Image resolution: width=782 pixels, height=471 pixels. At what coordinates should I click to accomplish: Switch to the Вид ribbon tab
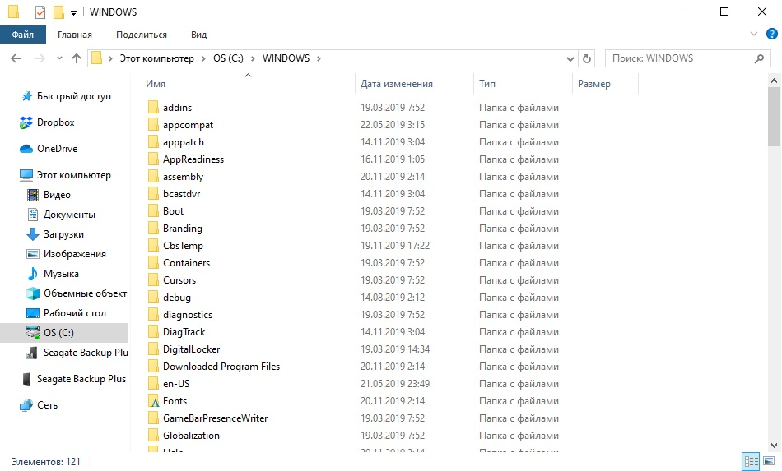tap(198, 35)
